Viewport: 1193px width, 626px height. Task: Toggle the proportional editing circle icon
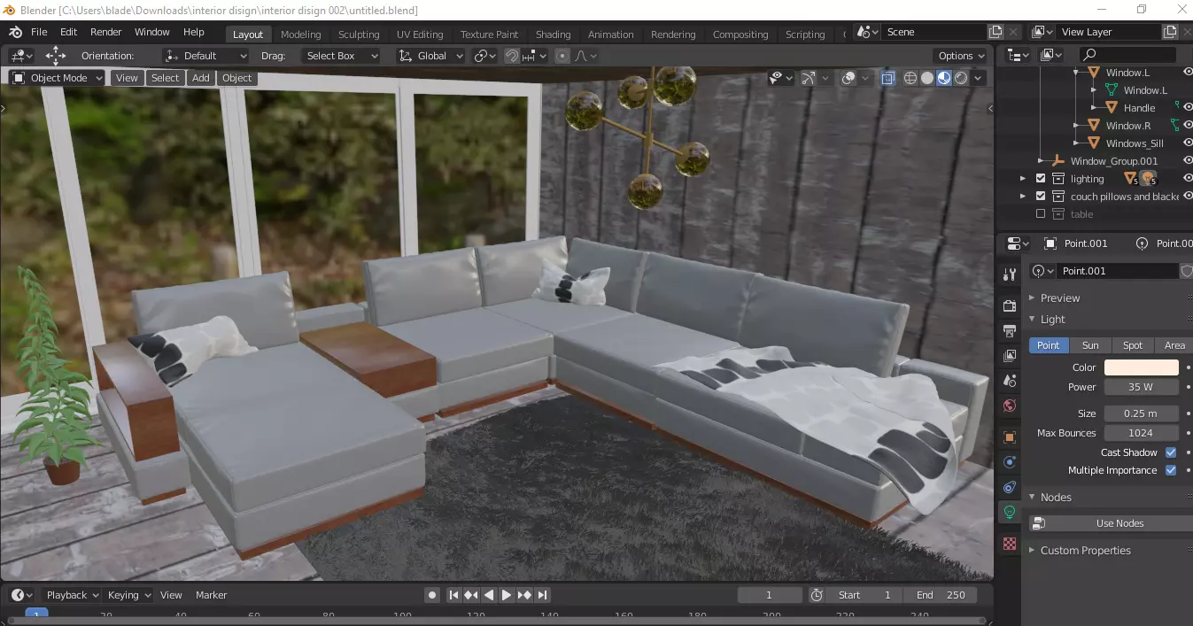click(x=562, y=56)
